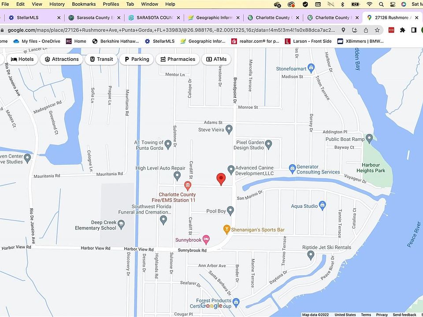The image size is (423, 317).
Task: Open the View menu
Action: tap(37, 4)
